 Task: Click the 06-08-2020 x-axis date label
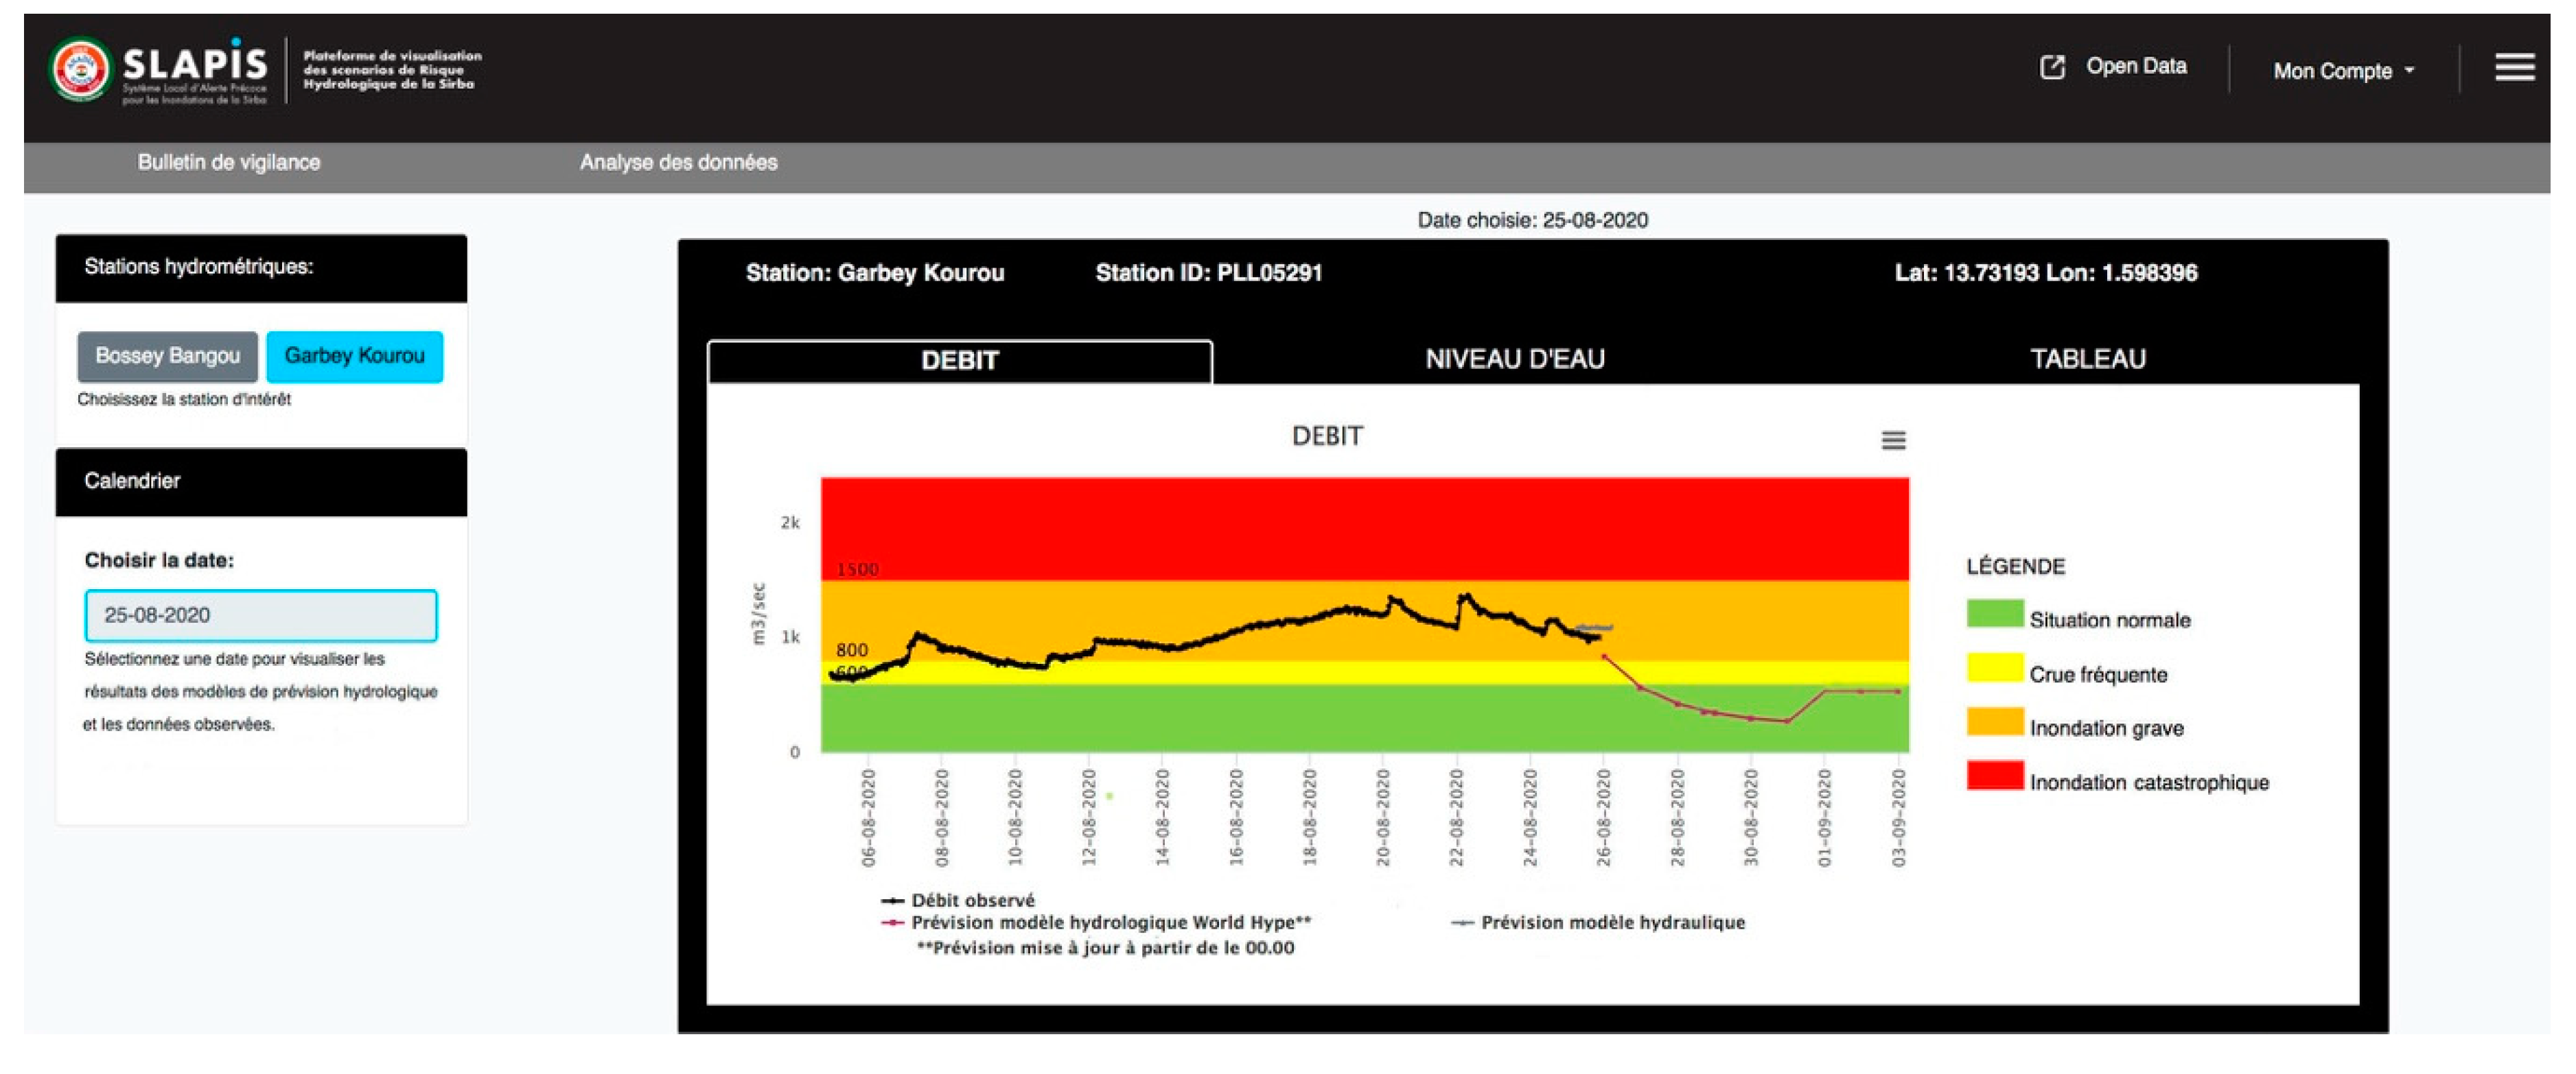click(x=868, y=818)
